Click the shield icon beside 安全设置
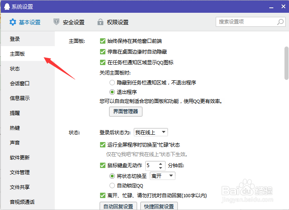 (56, 22)
